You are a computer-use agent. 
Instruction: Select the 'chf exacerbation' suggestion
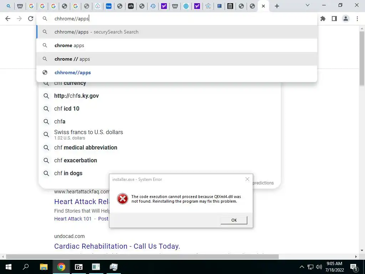coord(76,160)
